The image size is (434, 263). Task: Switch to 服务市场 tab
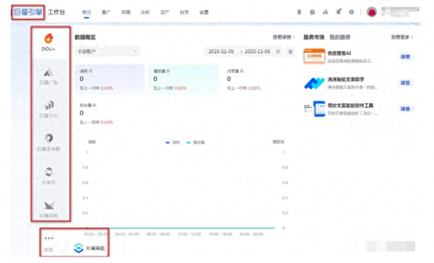[x=314, y=37]
